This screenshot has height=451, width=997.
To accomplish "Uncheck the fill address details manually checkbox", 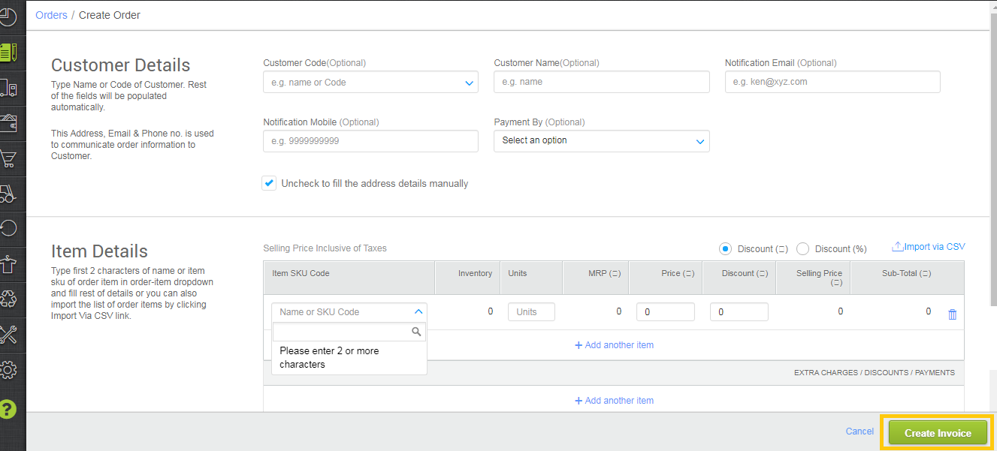I will pos(269,183).
